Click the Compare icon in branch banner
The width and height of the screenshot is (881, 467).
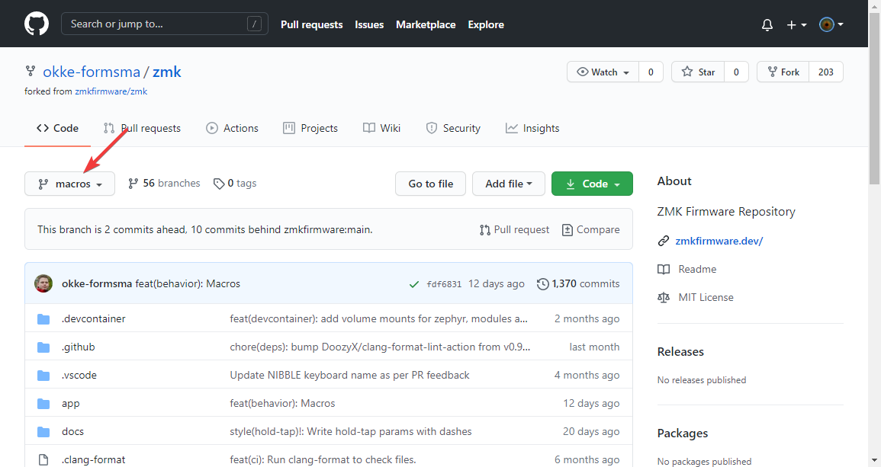pyautogui.click(x=568, y=229)
